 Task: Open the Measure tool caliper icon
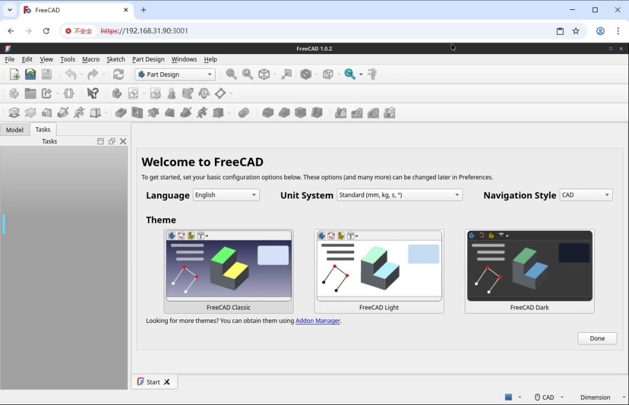coord(372,74)
